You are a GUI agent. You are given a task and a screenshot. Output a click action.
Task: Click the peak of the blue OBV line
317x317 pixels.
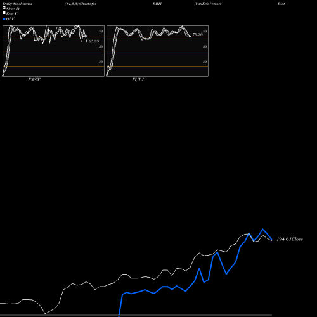(x=262, y=229)
